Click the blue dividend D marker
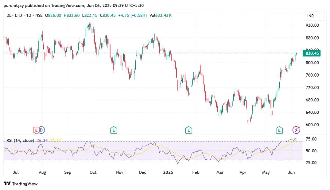Screen dimensions: 330x190 [42, 130]
